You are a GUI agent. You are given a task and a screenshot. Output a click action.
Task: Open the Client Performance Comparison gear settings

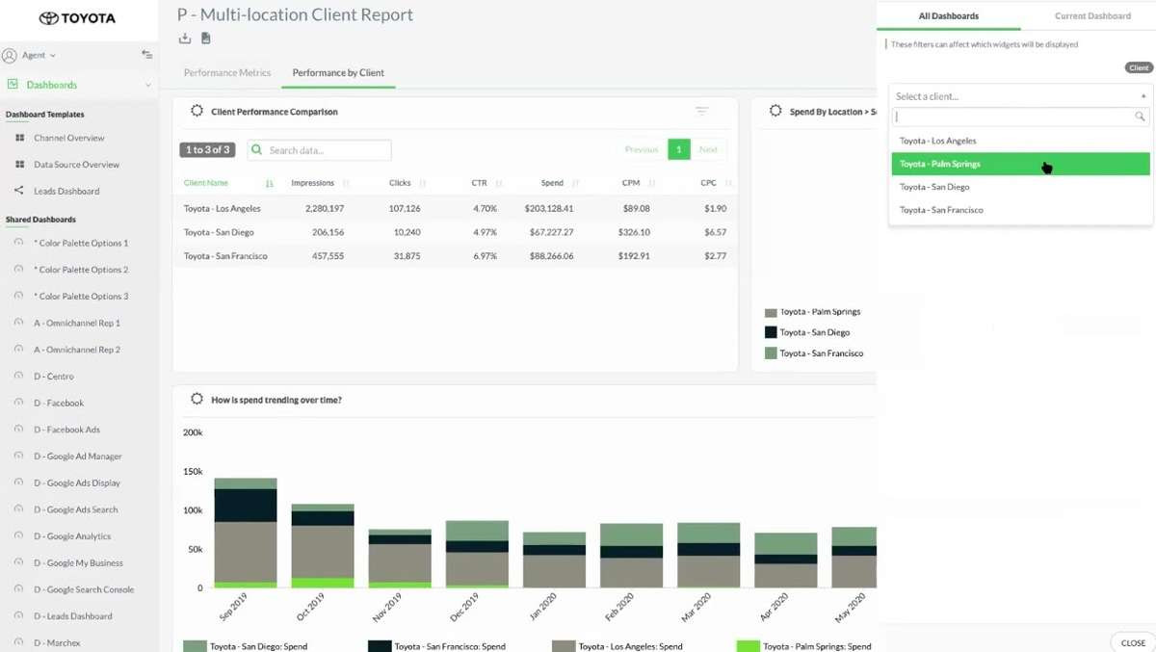(197, 112)
